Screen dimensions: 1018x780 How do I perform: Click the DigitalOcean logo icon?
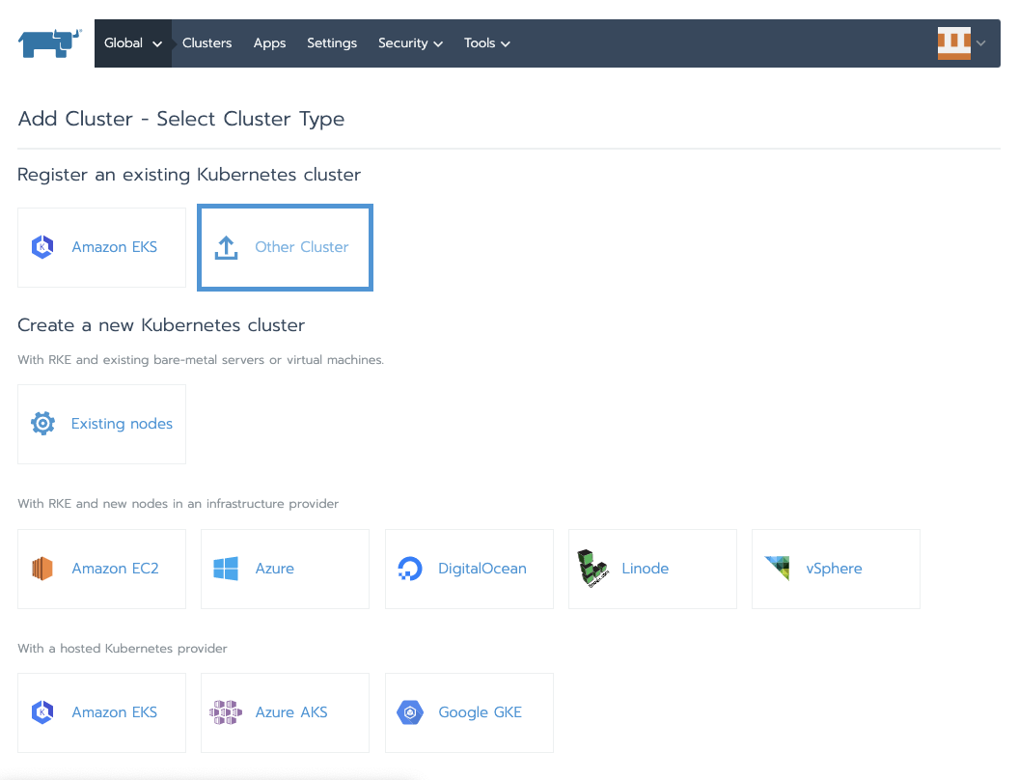(x=410, y=569)
